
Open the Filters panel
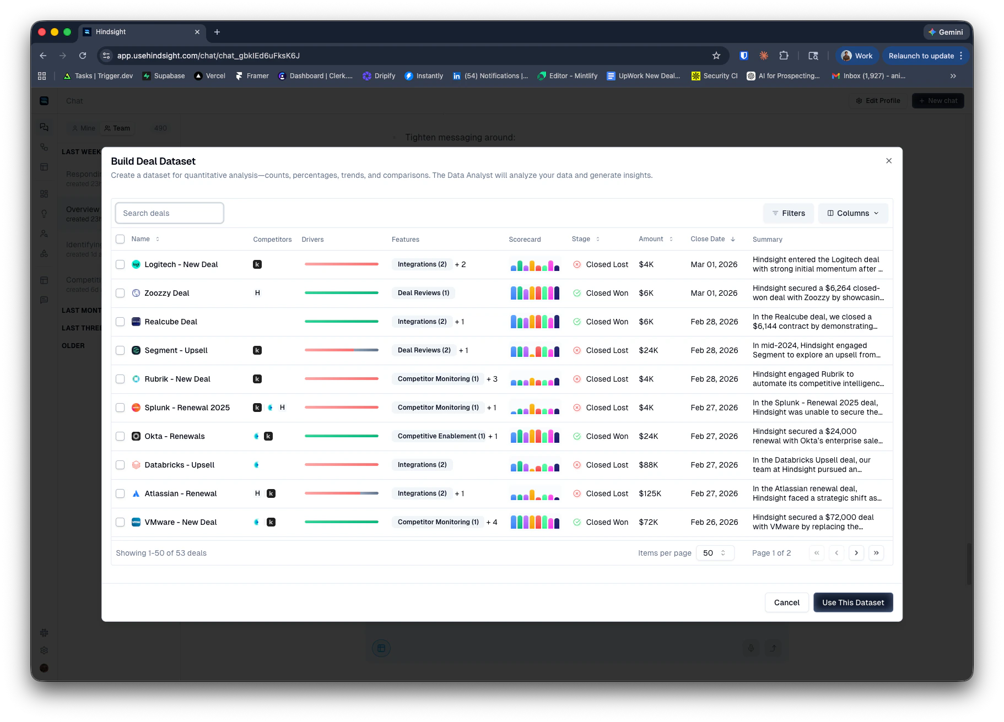coord(788,213)
